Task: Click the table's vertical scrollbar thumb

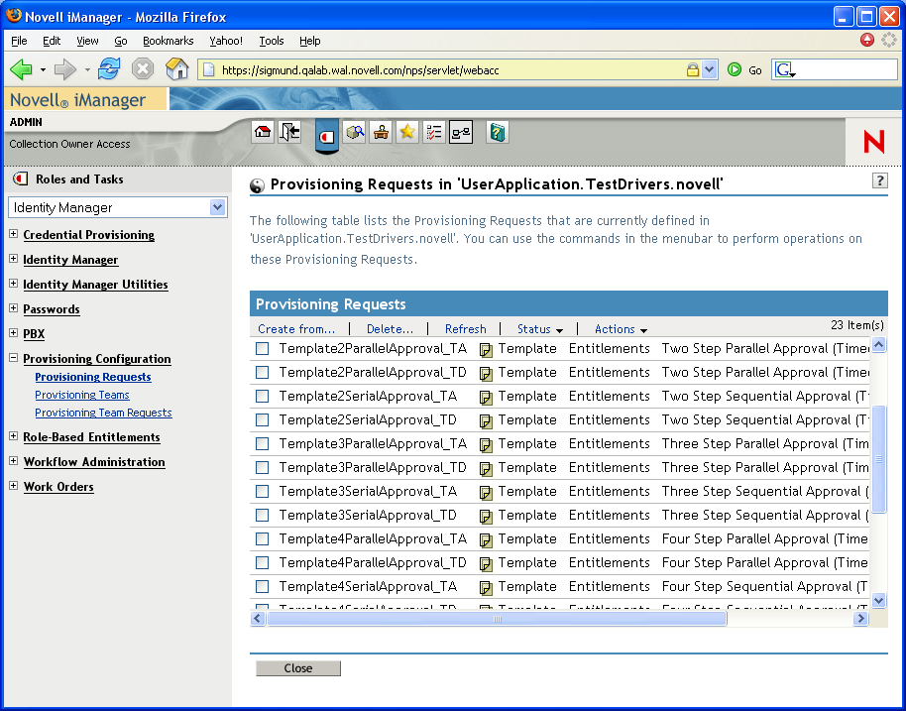Action: pyautogui.click(x=878, y=459)
